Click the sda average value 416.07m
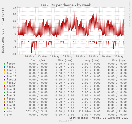Image resolution: width=132 pixels, height=124 pixels. click(84, 112)
